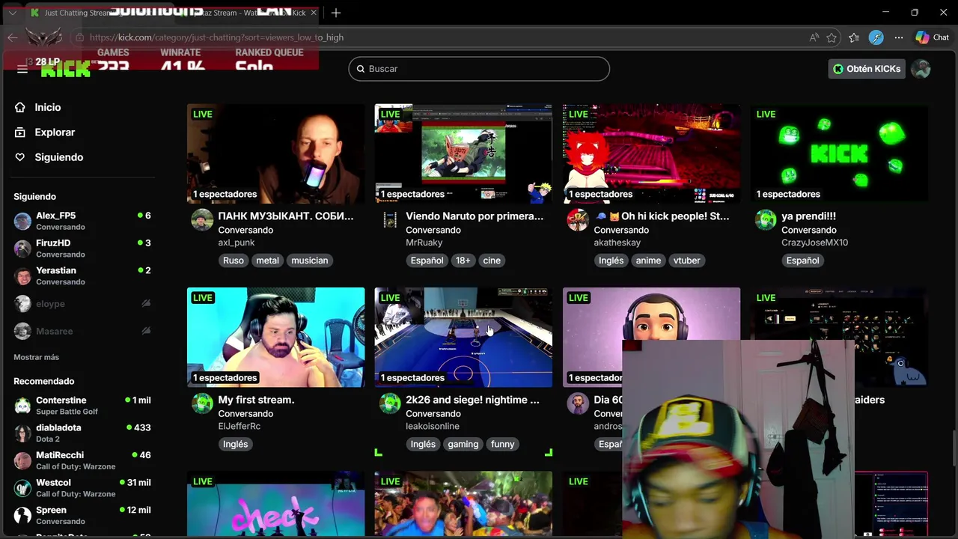The height and width of the screenshot is (539, 958).
Task: Open a new browser tab
Action: [x=336, y=13]
